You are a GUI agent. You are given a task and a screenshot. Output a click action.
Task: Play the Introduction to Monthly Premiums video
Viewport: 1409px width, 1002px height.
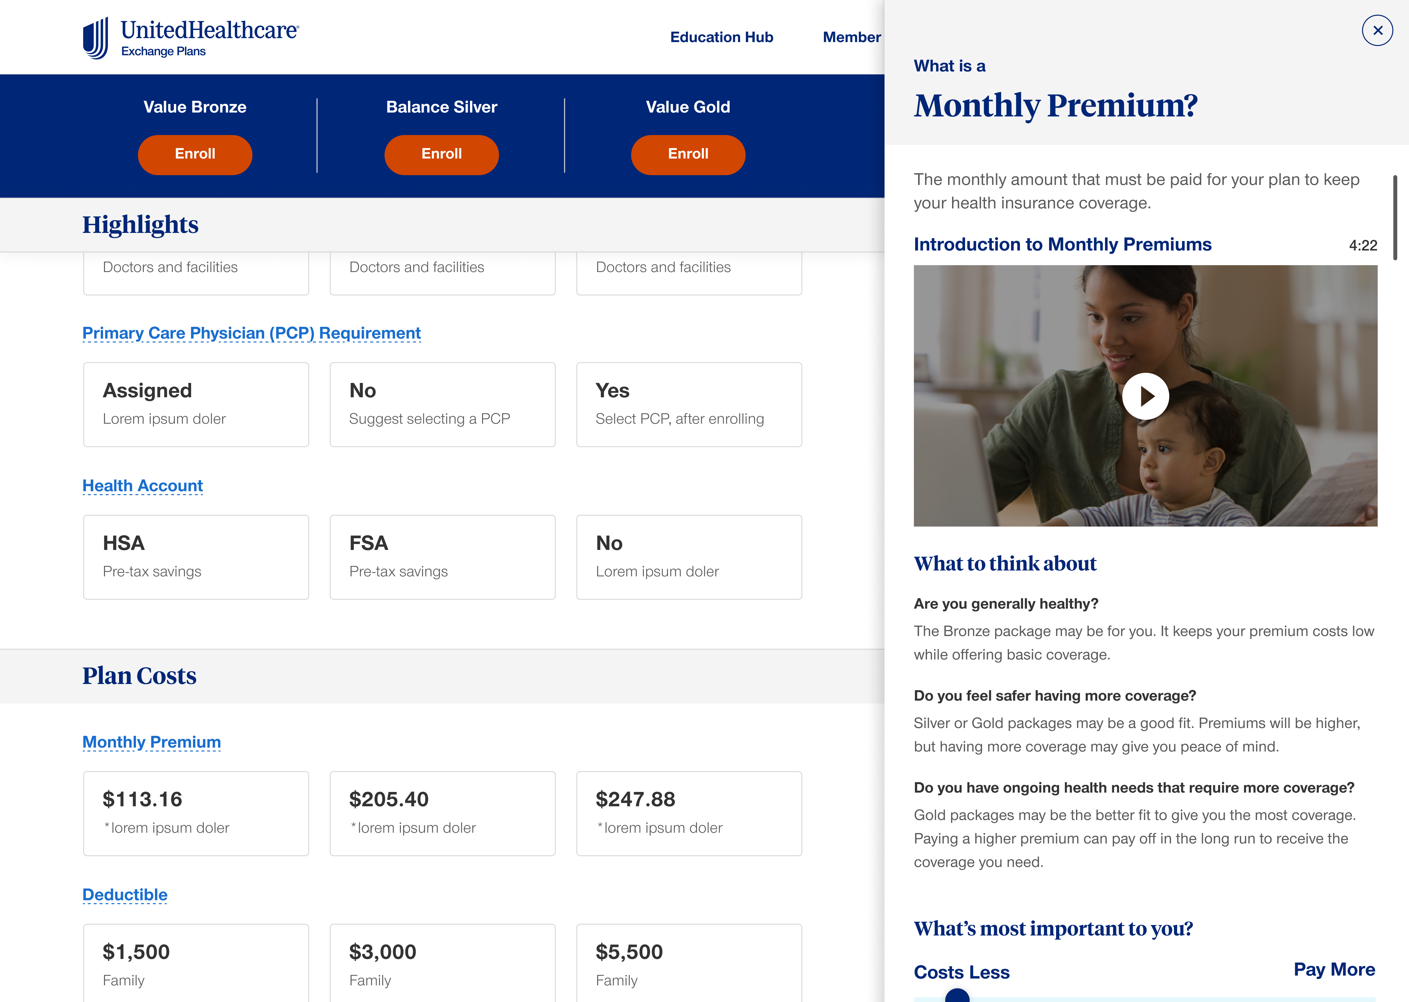[x=1145, y=396]
